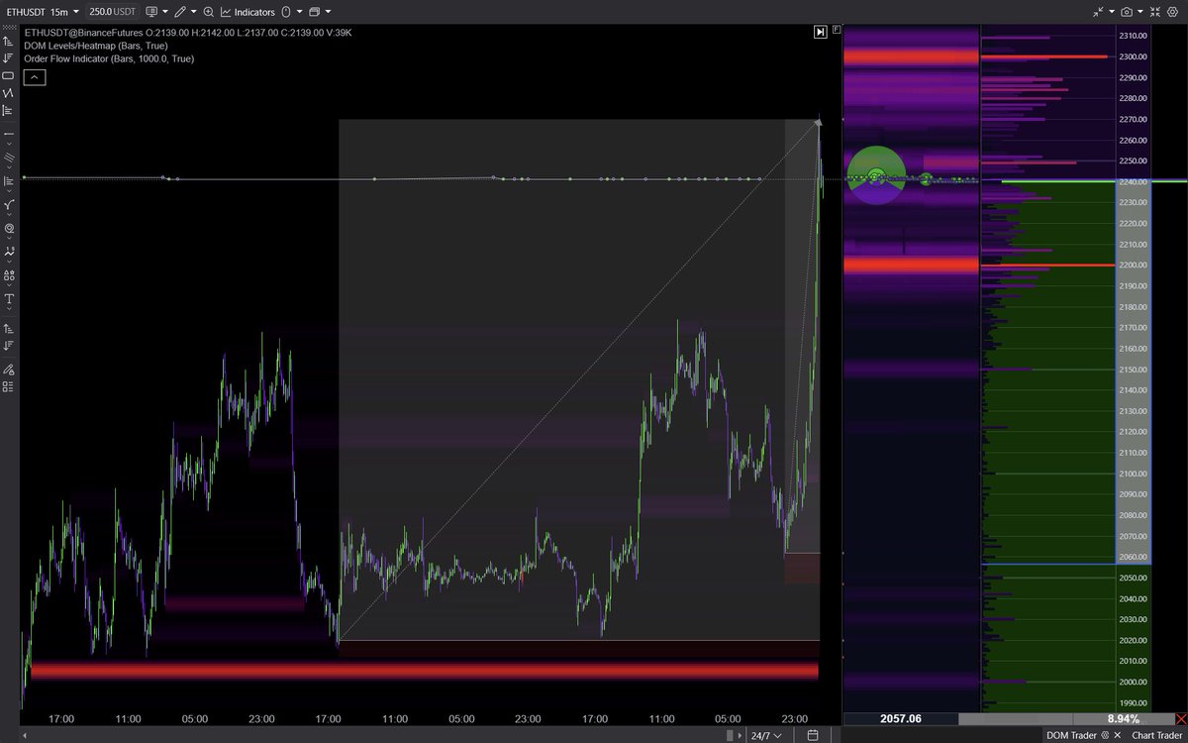This screenshot has height=743, width=1188.
Task: Click the mouse mode icon
Action: click(286, 12)
